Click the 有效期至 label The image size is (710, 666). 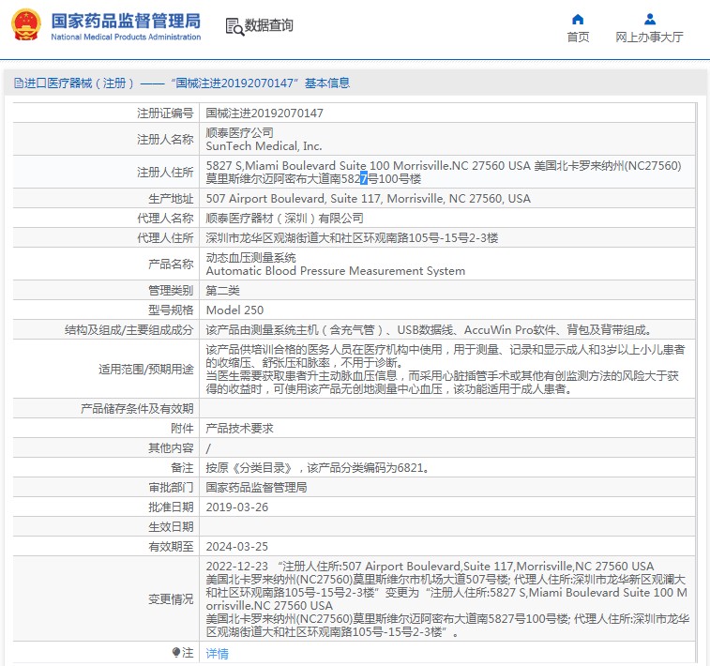pyautogui.click(x=171, y=547)
